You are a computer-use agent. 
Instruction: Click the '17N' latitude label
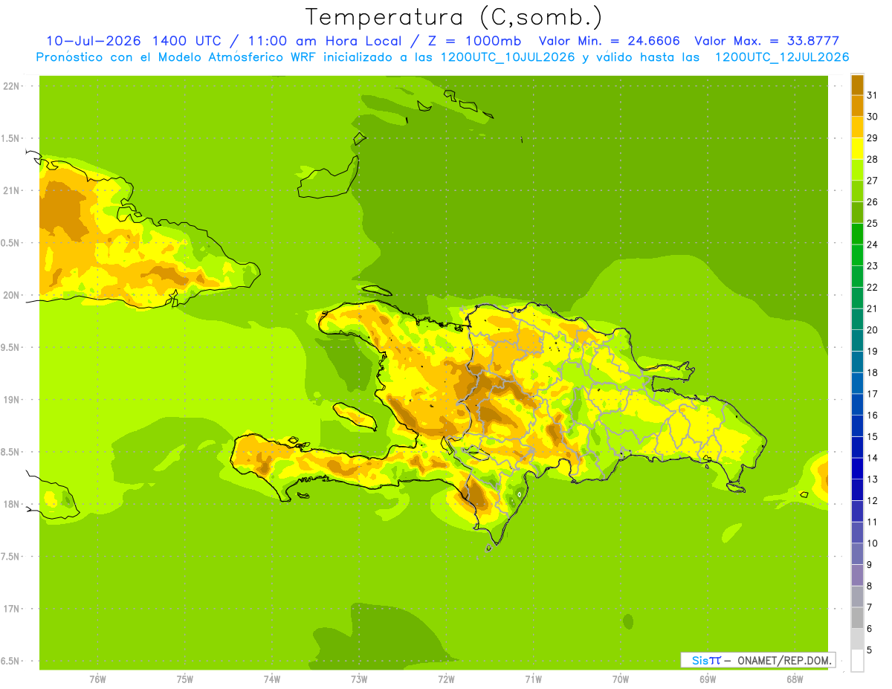pos(12,609)
